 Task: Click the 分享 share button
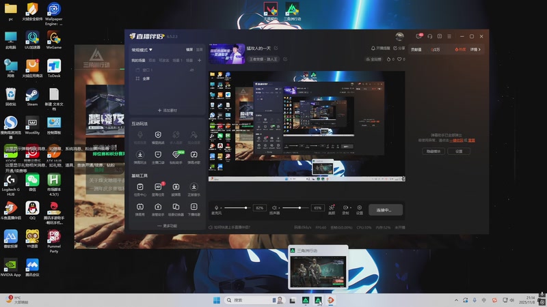[x=399, y=48]
